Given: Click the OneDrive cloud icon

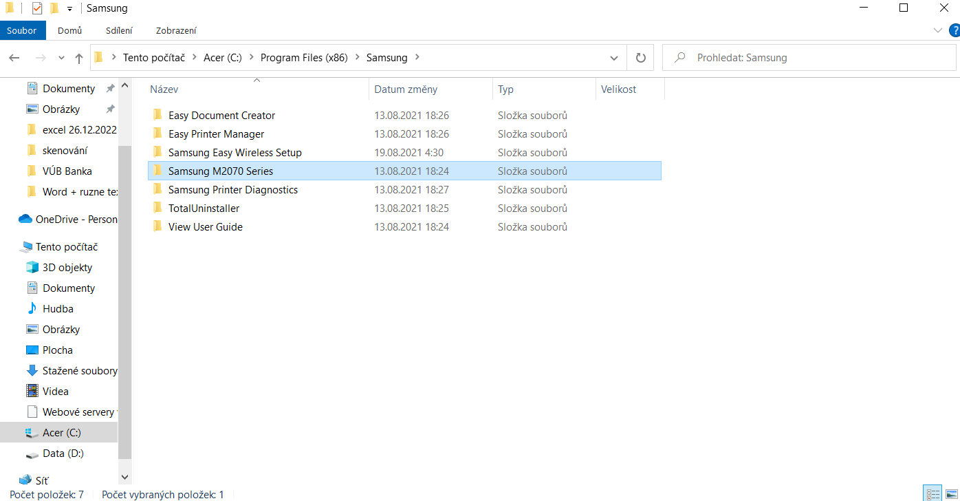Looking at the screenshot, I should pyautogui.click(x=25, y=220).
